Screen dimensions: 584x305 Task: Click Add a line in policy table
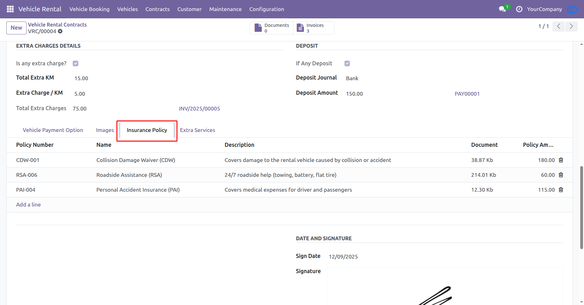click(x=28, y=205)
